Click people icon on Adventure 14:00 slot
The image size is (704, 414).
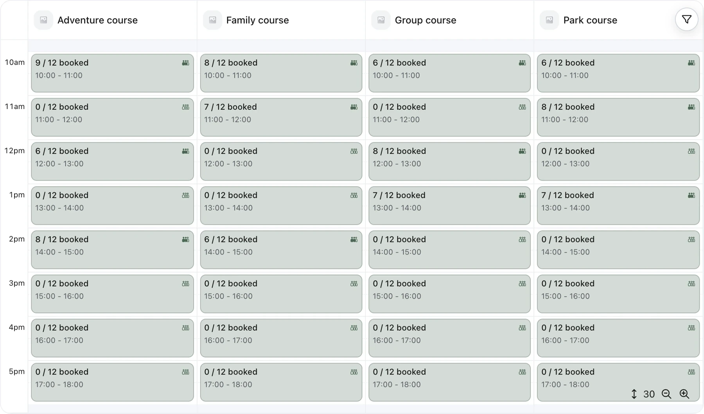tap(185, 240)
